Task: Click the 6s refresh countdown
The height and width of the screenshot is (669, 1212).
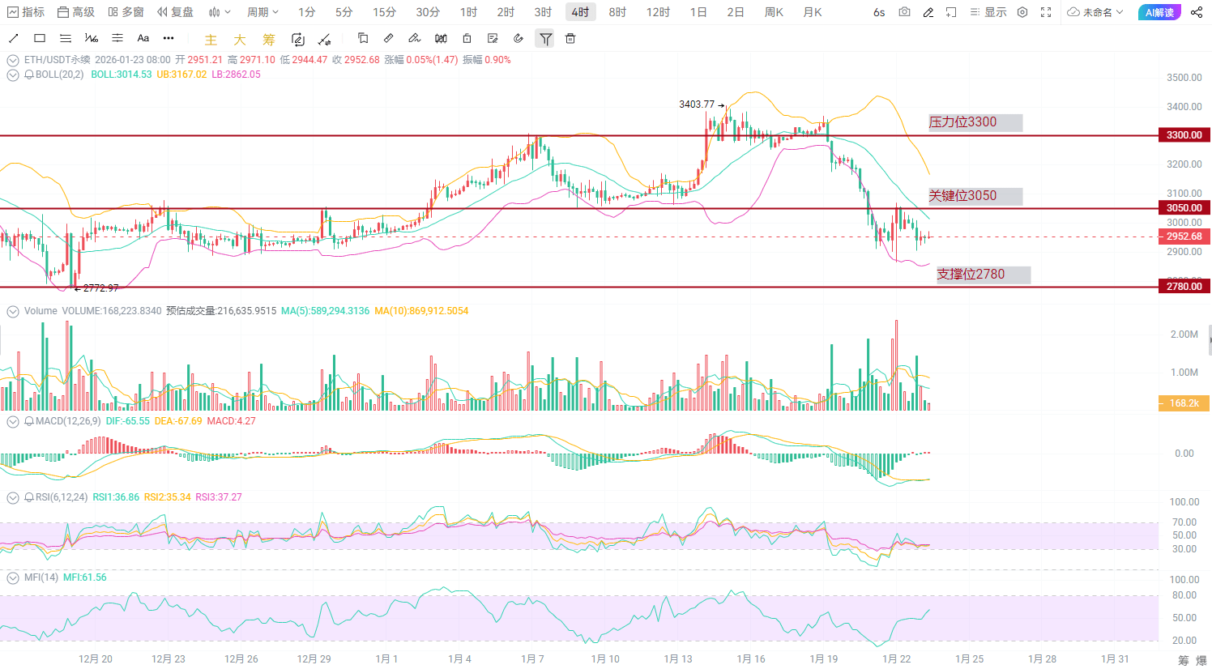Action: 879,12
